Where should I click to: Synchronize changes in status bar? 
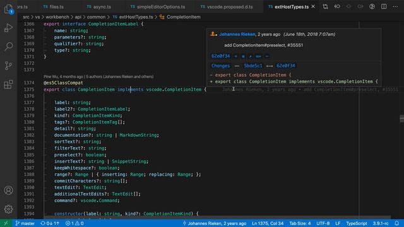click(50, 223)
